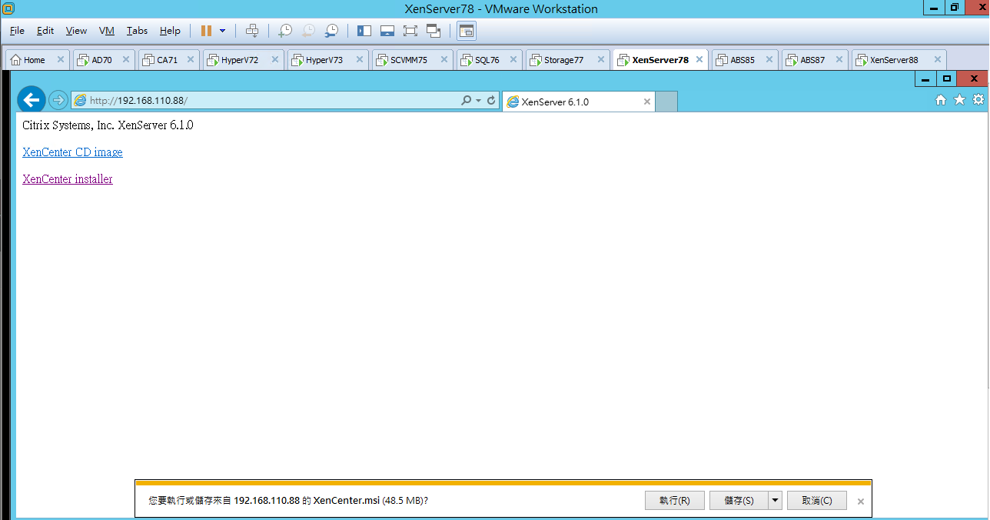990x520 pixels.
Task: Click revert to snapshot icon
Action: click(308, 31)
